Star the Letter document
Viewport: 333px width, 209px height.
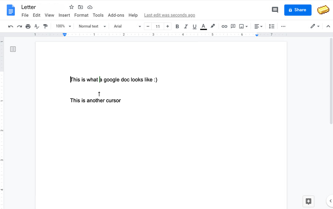[x=71, y=7]
